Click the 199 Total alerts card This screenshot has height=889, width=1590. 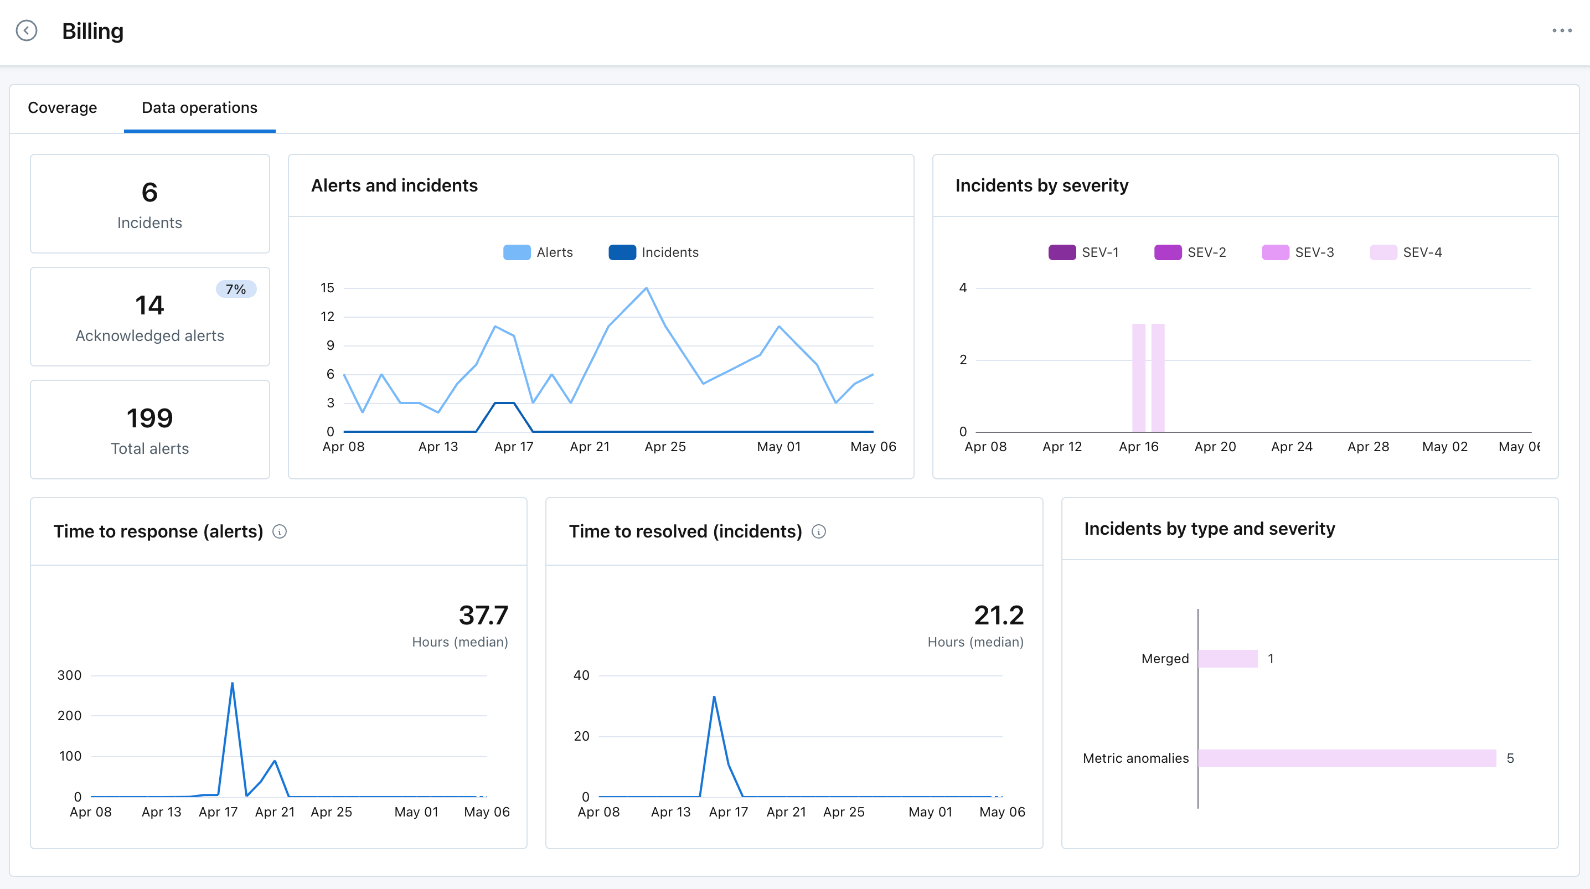pos(150,430)
